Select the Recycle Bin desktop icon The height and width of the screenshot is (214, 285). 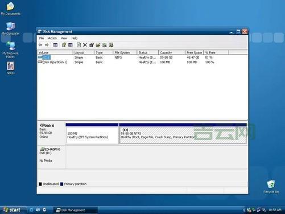coord(271,187)
